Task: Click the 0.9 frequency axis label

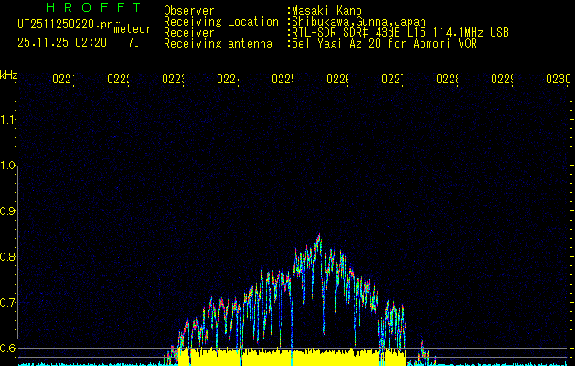Action: (8, 211)
